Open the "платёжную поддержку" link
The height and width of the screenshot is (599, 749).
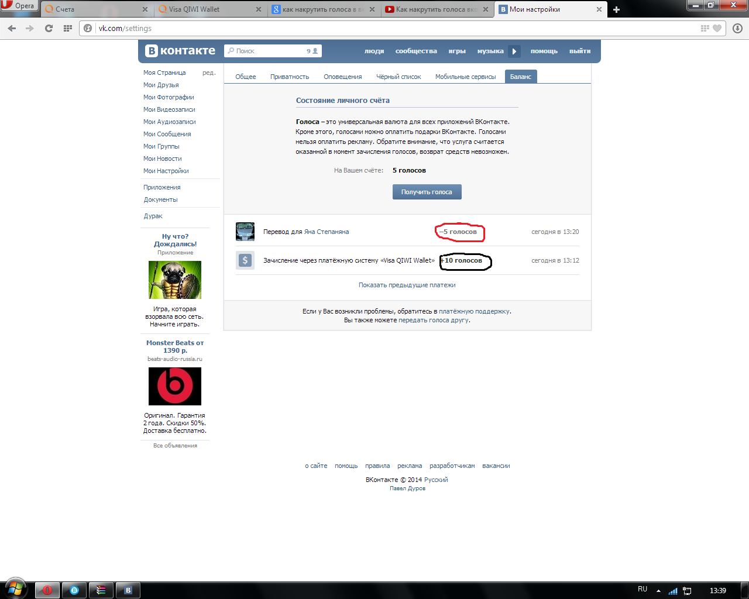tap(475, 311)
